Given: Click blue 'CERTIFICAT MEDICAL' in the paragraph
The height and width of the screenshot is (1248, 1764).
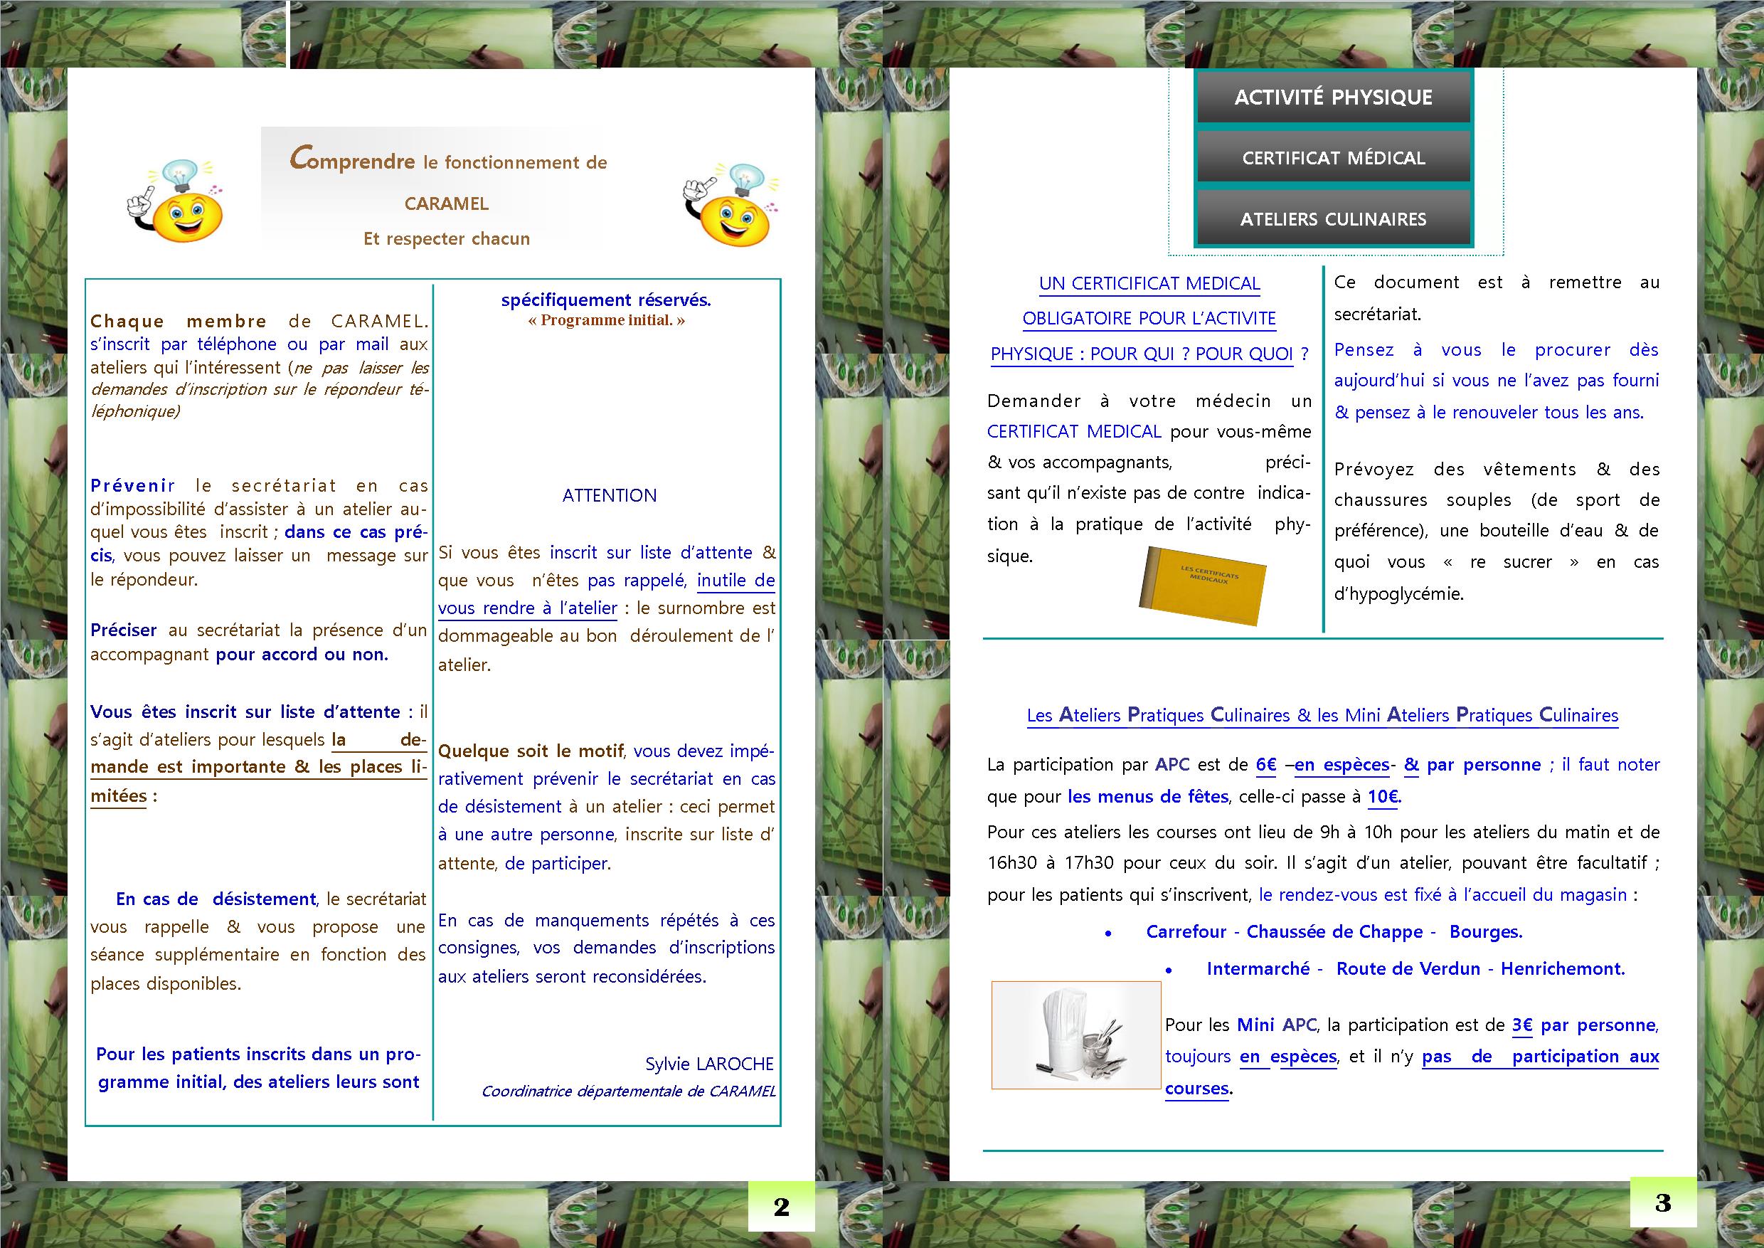Looking at the screenshot, I should pos(1074,432).
